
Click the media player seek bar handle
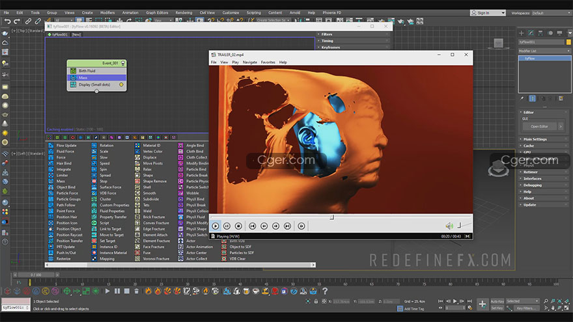point(331,217)
